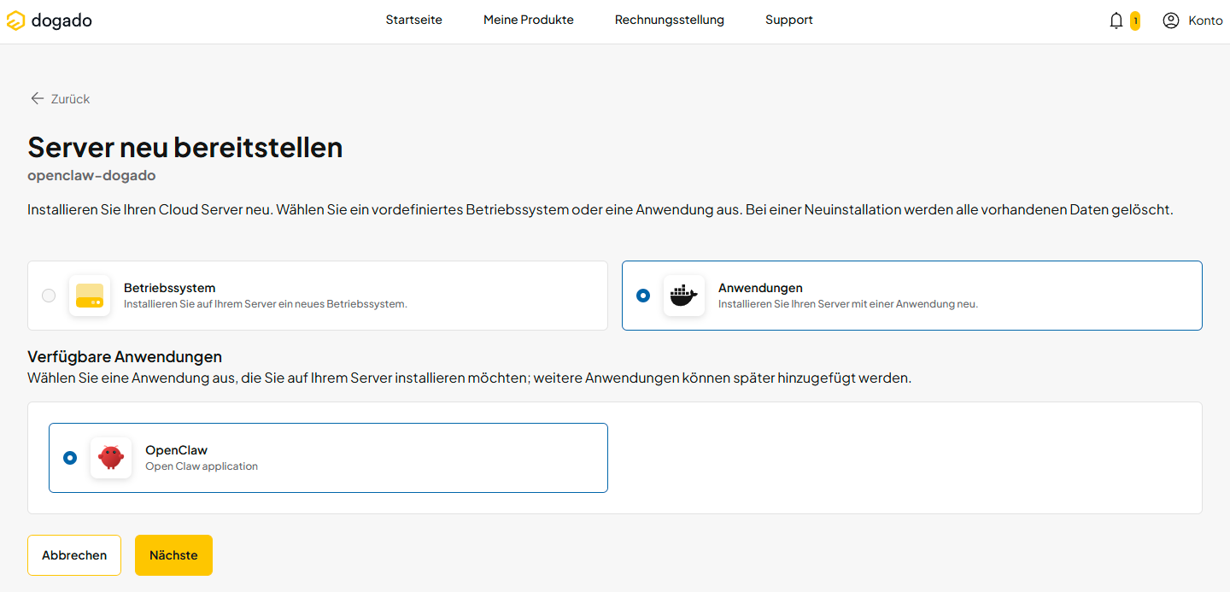Viewport: 1230px width, 592px height.
Task: Open the Support menu item
Action: click(x=789, y=20)
